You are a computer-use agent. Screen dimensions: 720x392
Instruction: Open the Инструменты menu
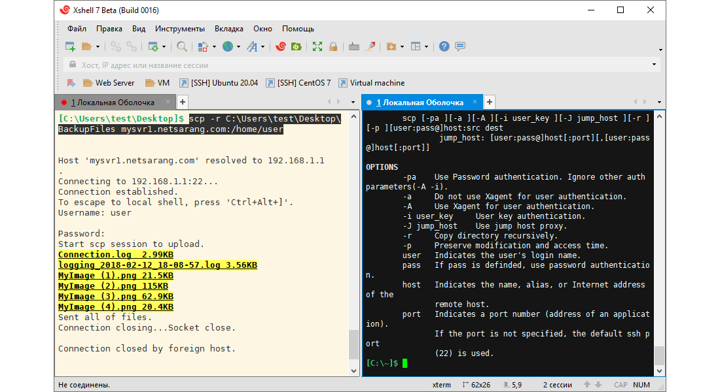180,29
